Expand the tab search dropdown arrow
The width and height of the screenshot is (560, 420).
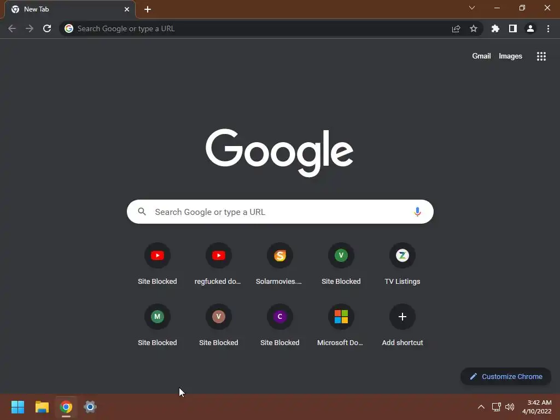tap(472, 8)
